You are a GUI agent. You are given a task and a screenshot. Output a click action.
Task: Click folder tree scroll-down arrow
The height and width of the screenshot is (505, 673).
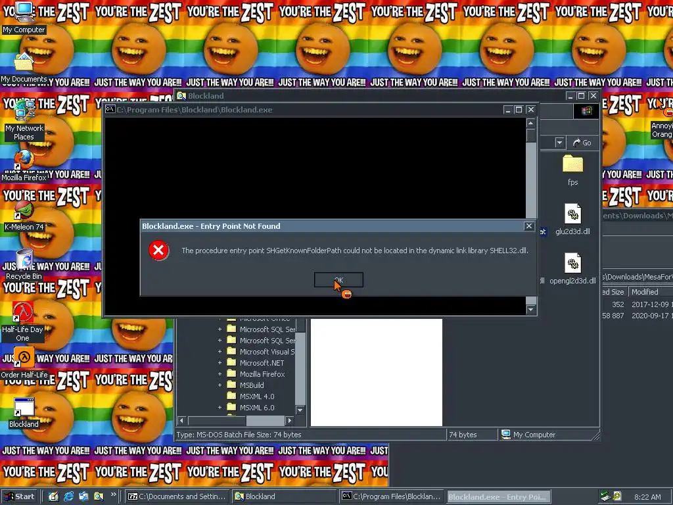(300, 410)
